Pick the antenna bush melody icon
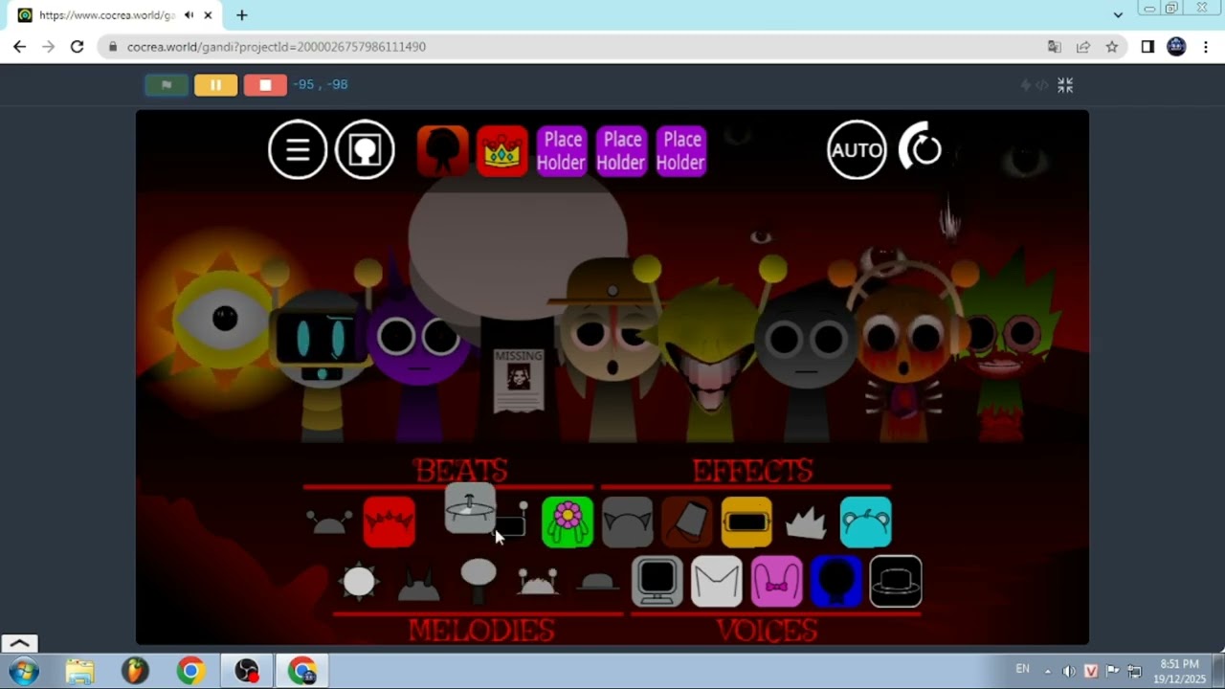Image resolution: width=1225 pixels, height=689 pixels. tap(538, 582)
